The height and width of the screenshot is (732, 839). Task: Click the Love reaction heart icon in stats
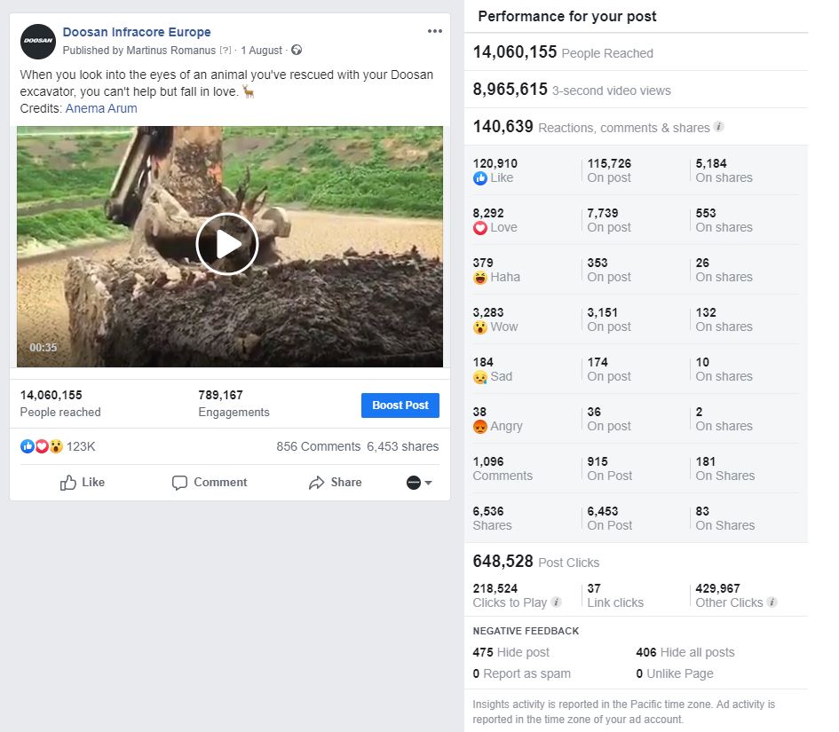point(480,228)
